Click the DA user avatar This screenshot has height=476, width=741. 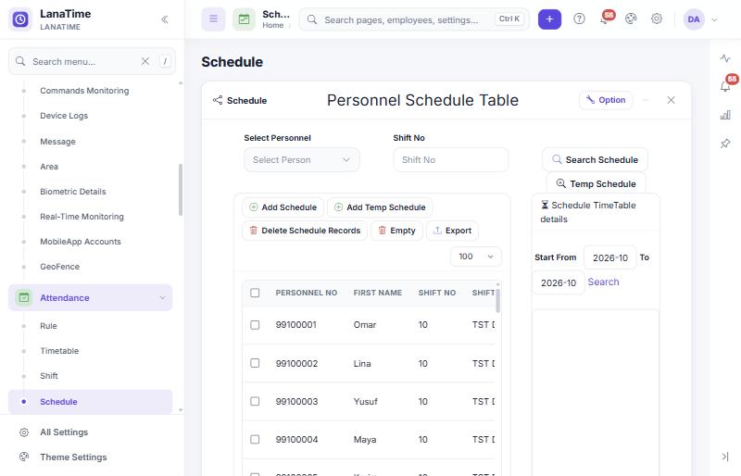tap(694, 19)
